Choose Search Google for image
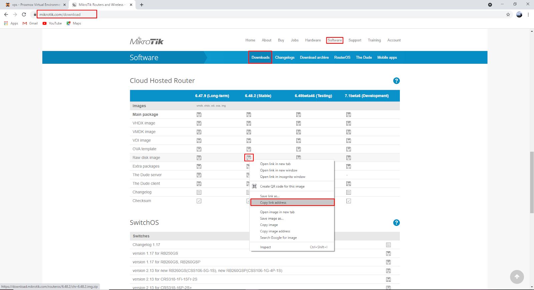This screenshot has height=290, width=534. coord(292,238)
